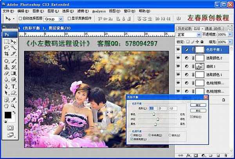Viewport: 235px width, 159px height.
Task: Click the new adjustment layer icon
Action: click(204, 156)
